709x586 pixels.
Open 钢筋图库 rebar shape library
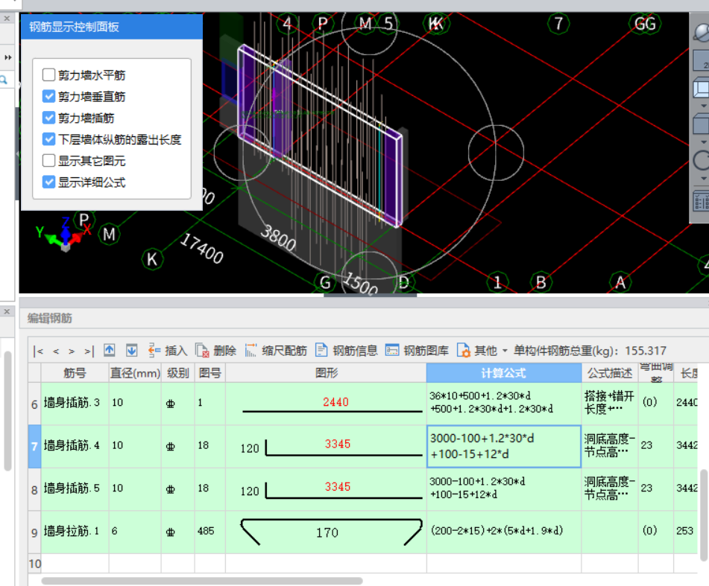(x=417, y=351)
